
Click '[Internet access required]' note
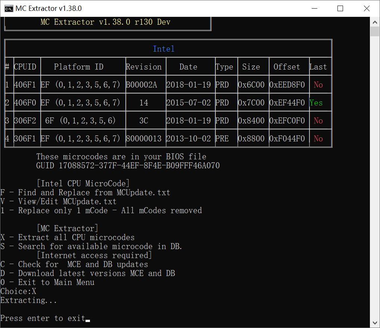coord(94,255)
